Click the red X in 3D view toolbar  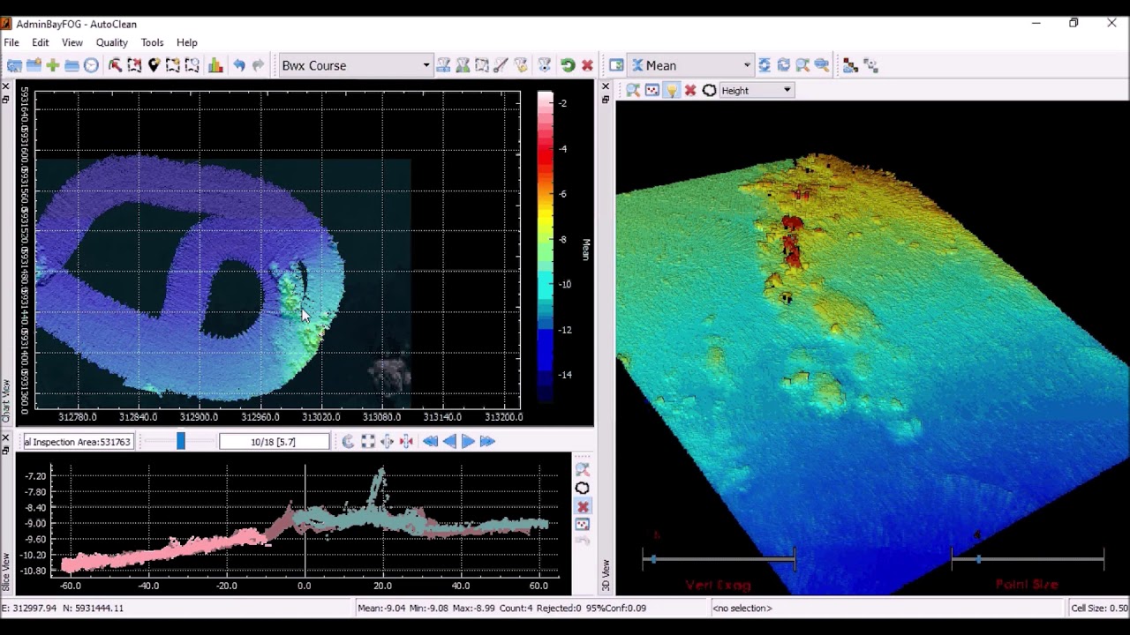click(690, 90)
